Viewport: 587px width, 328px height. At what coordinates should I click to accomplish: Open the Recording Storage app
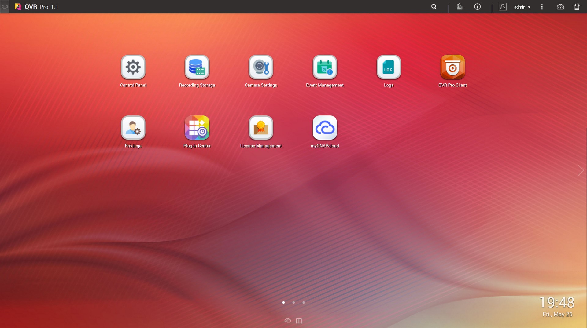(x=197, y=67)
